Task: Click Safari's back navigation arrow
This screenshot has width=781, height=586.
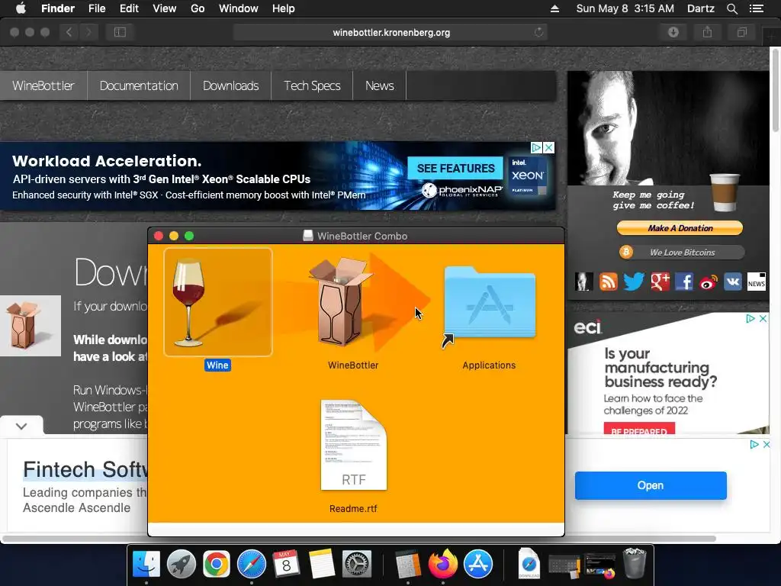Action: [69, 32]
